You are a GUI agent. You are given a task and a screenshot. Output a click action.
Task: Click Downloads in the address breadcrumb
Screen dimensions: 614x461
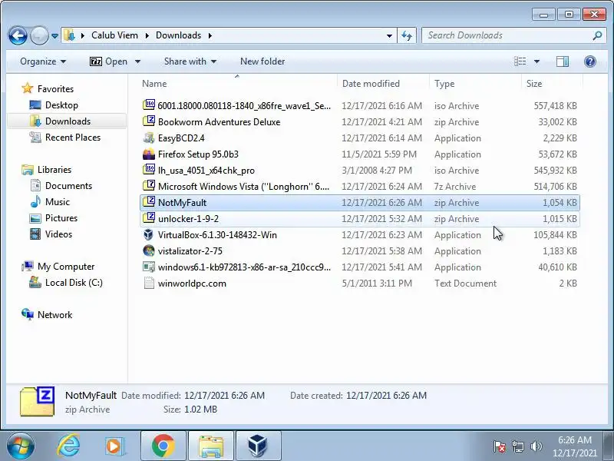(x=178, y=35)
